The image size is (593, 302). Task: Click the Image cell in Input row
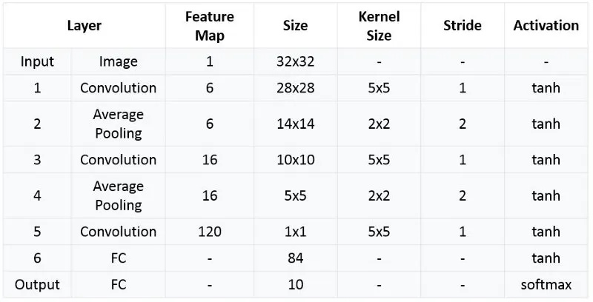point(118,61)
